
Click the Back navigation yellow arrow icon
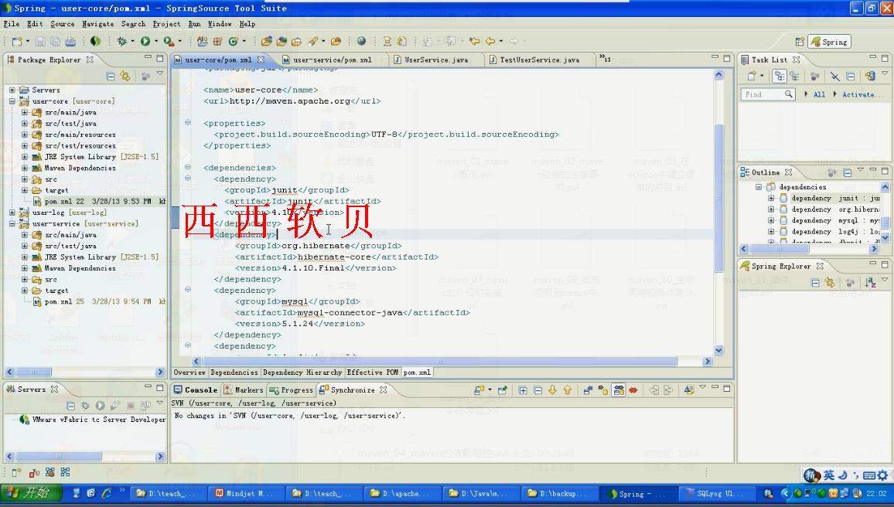490,41
